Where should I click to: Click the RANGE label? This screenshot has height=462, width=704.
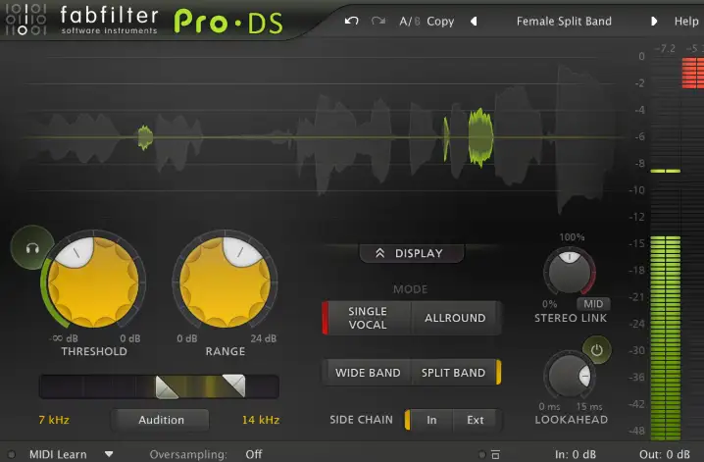225,351
